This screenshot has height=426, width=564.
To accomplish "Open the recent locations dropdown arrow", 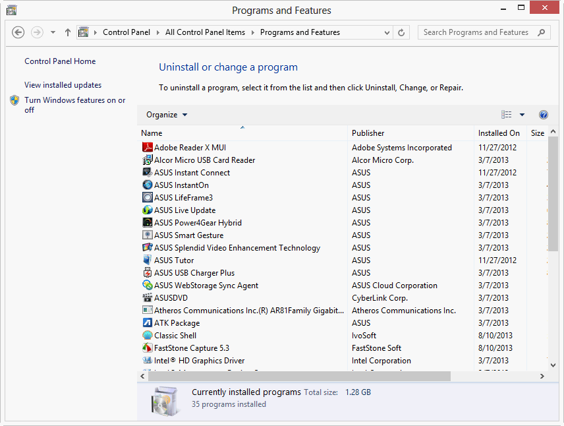I will point(53,32).
